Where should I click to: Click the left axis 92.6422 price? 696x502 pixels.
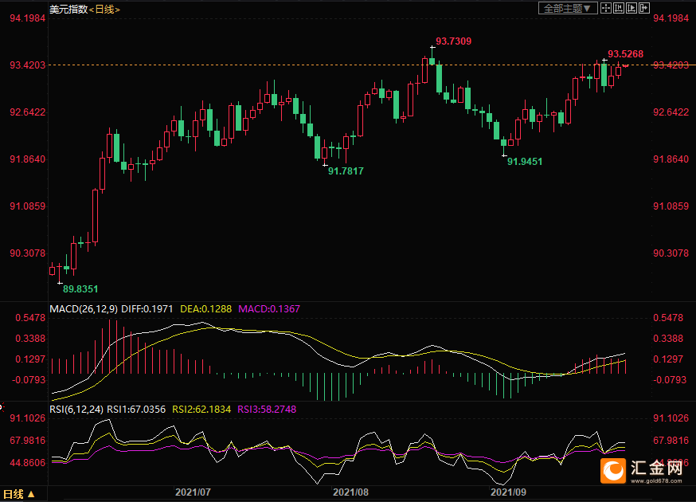pyautogui.click(x=28, y=112)
